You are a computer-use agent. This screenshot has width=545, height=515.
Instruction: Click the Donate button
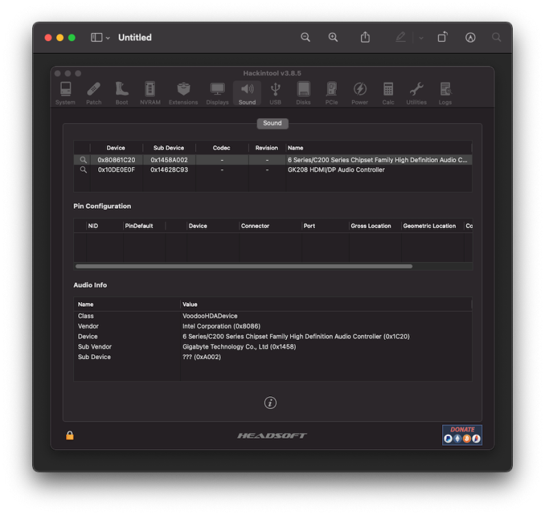[x=462, y=435]
